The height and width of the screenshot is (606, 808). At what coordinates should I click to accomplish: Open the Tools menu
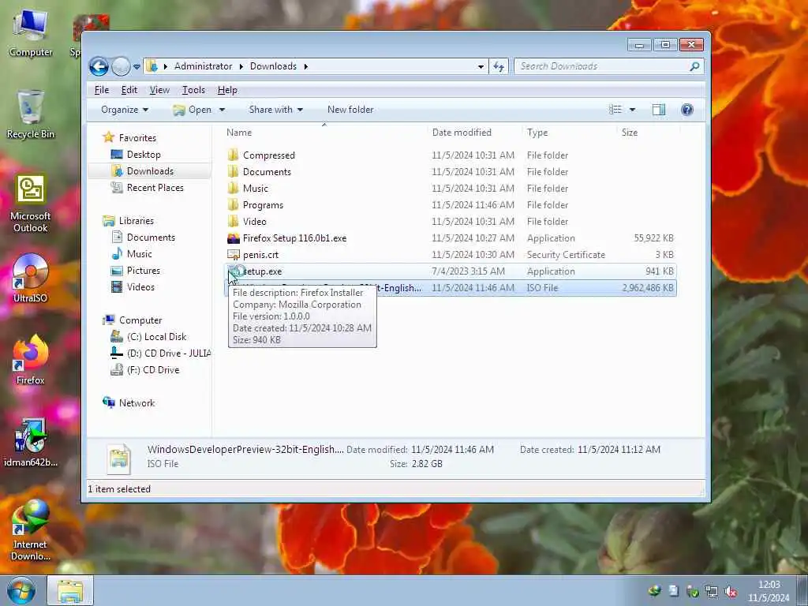(193, 90)
